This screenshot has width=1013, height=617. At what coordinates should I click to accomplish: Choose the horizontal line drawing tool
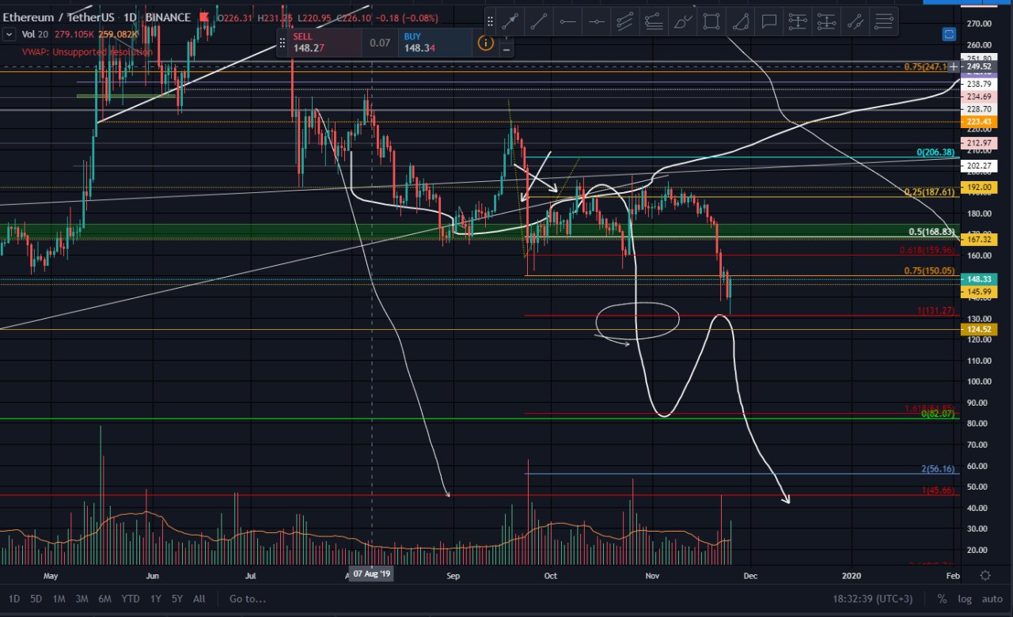tap(597, 22)
